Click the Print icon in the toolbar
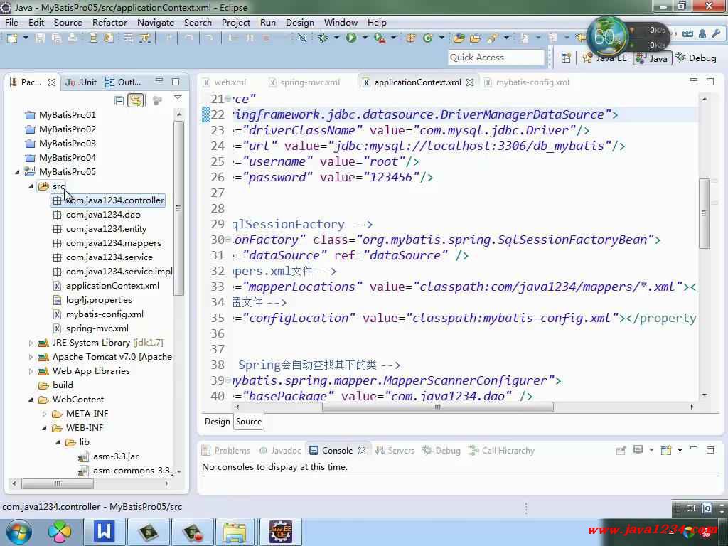The height and width of the screenshot is (546, 728). pyautogui.click(x=73, y=38)
